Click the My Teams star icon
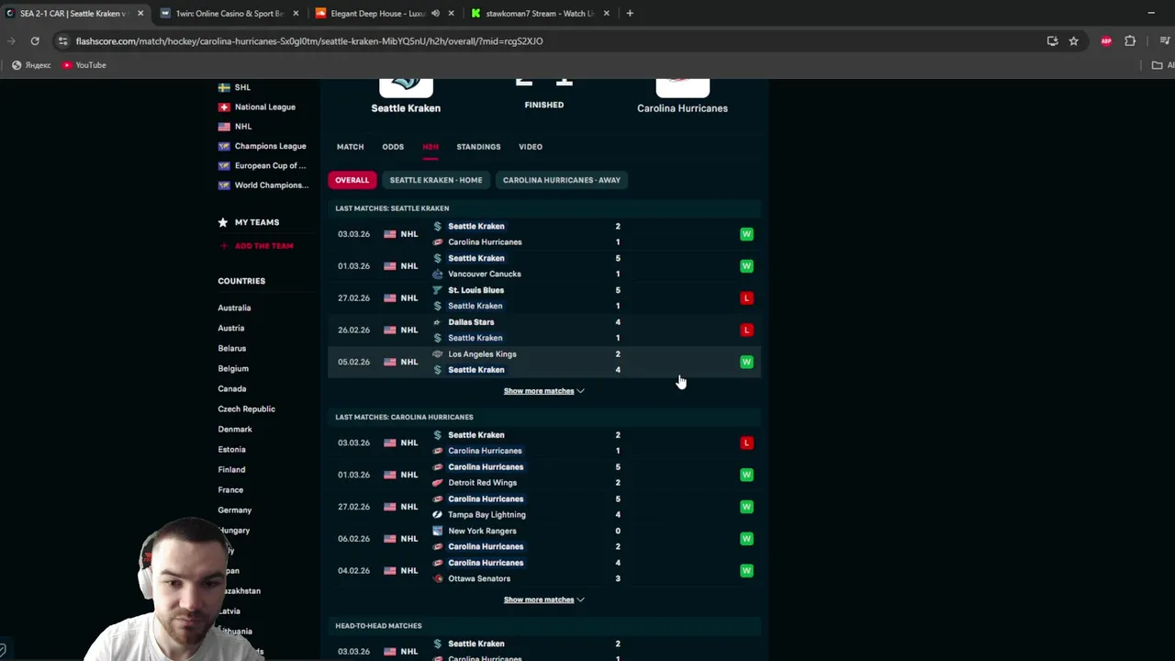Viewport: 1175px width, 661px height. 223,222
